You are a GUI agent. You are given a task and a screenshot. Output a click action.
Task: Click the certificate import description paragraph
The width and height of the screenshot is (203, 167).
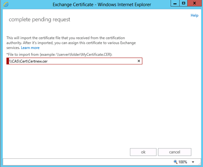[71, 43]
